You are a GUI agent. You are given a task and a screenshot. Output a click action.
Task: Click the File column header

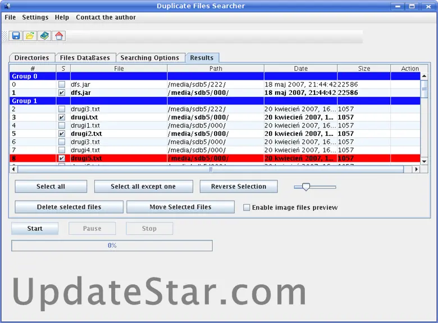pyautogui.click(x=119, y=69)
